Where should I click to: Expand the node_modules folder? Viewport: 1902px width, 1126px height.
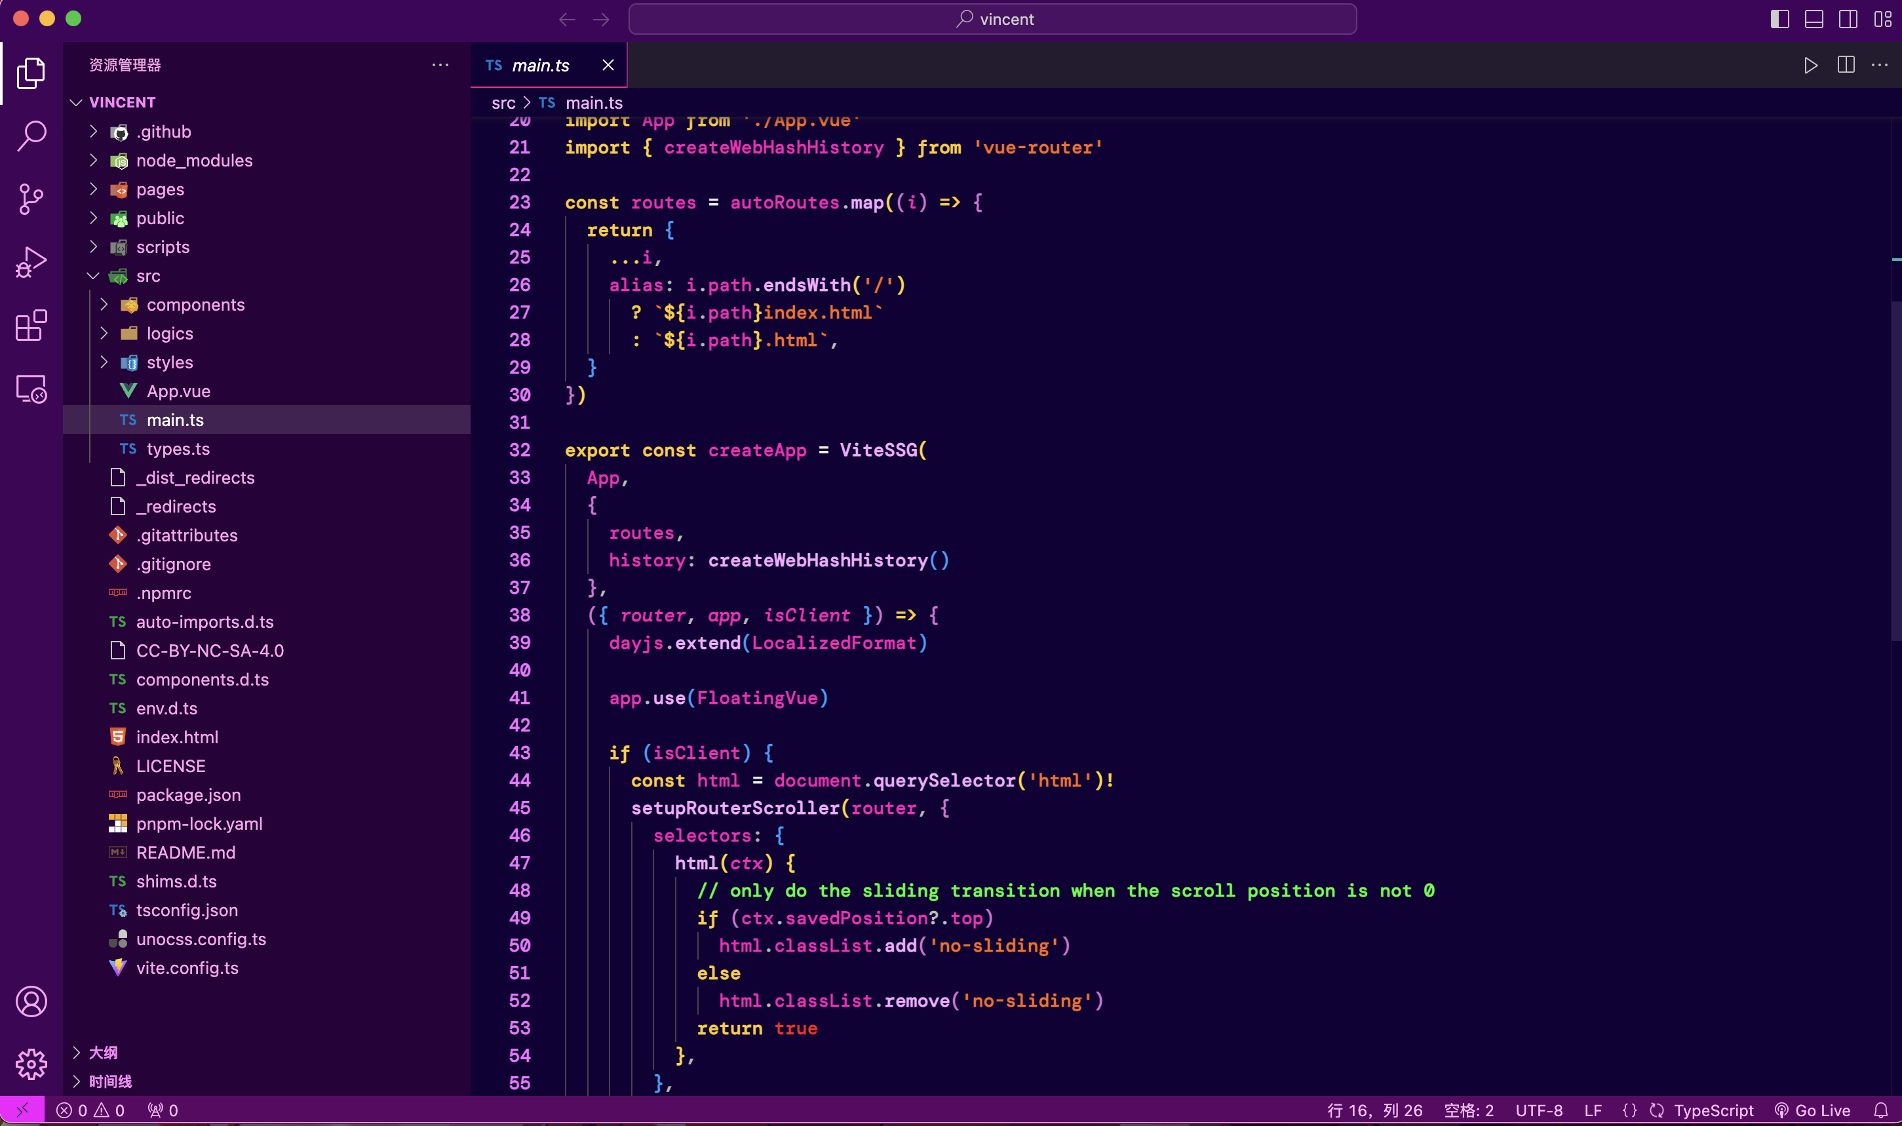(193, 161)
